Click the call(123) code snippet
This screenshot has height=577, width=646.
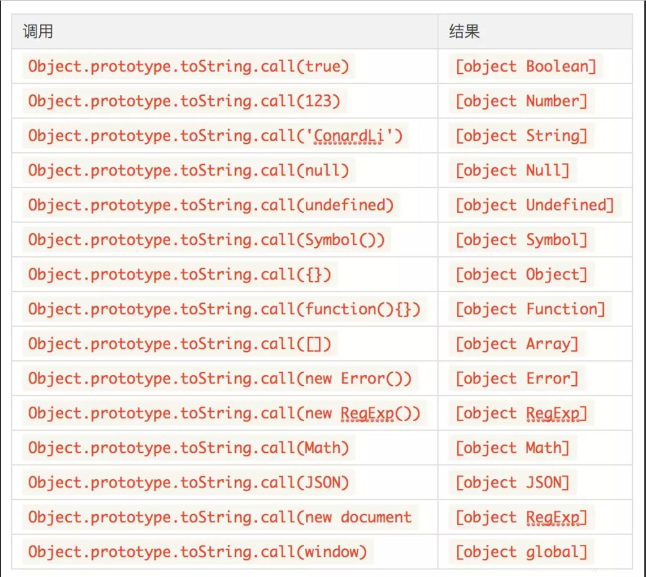(184, 101)
